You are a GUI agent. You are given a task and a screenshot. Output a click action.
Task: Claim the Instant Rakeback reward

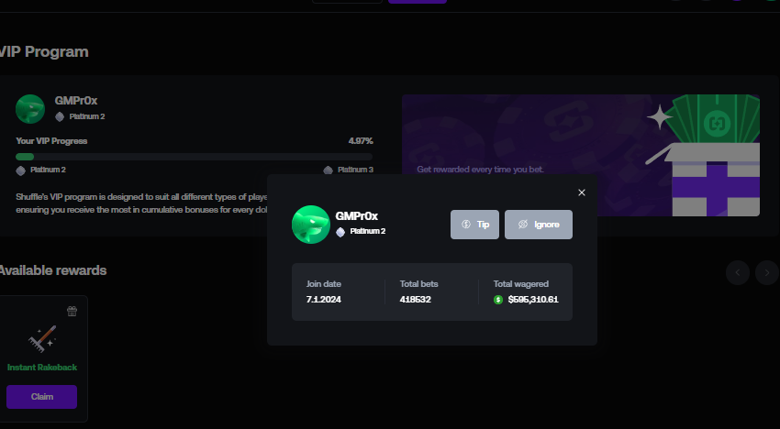(42, 397)
